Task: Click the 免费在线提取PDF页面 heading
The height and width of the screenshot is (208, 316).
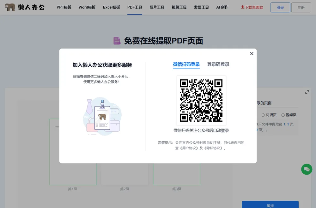Action: 163,41
